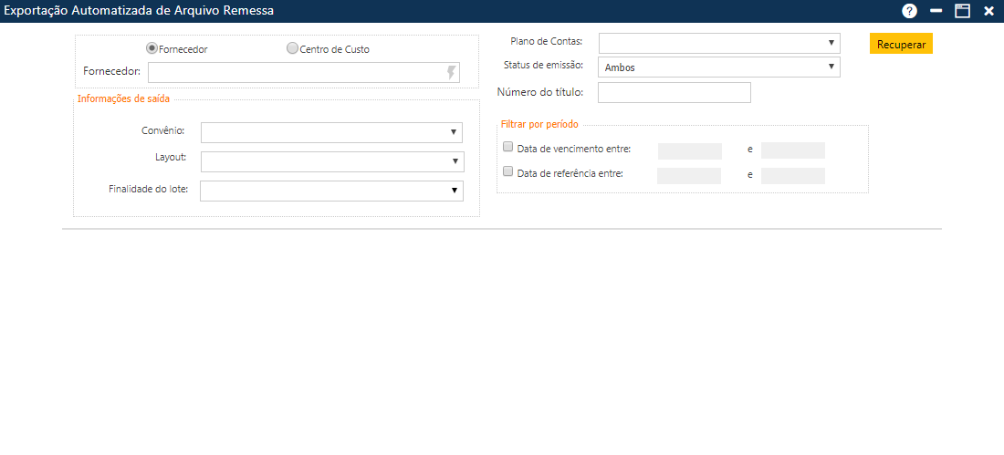Viewport: 1004px width, 455px height.
Task: Click the Número do título label
Action: pyautogui.click(x=539, y=92)
